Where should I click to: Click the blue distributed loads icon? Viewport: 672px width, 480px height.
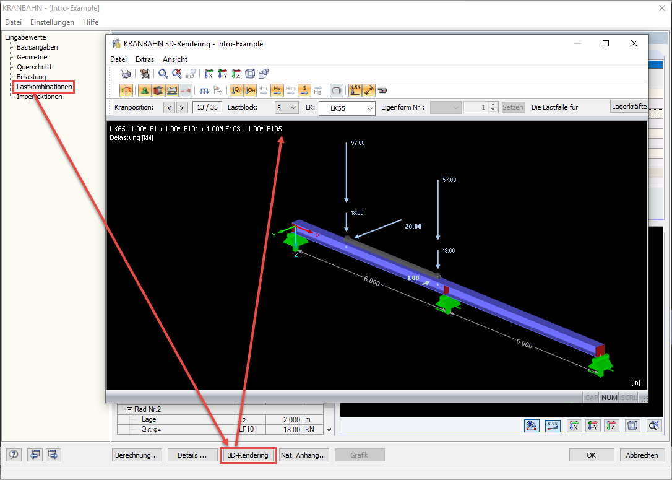(x=204, y=90)
